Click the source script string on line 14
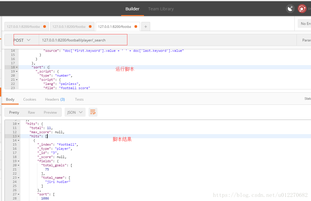The image size is (311, 201). [124, 51]
